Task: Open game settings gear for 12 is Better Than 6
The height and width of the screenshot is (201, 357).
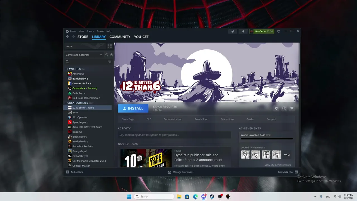Action: point(276,108)
